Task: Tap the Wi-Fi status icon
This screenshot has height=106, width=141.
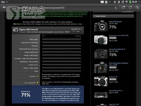Action: pyautogui.click(x=127, y=2)
